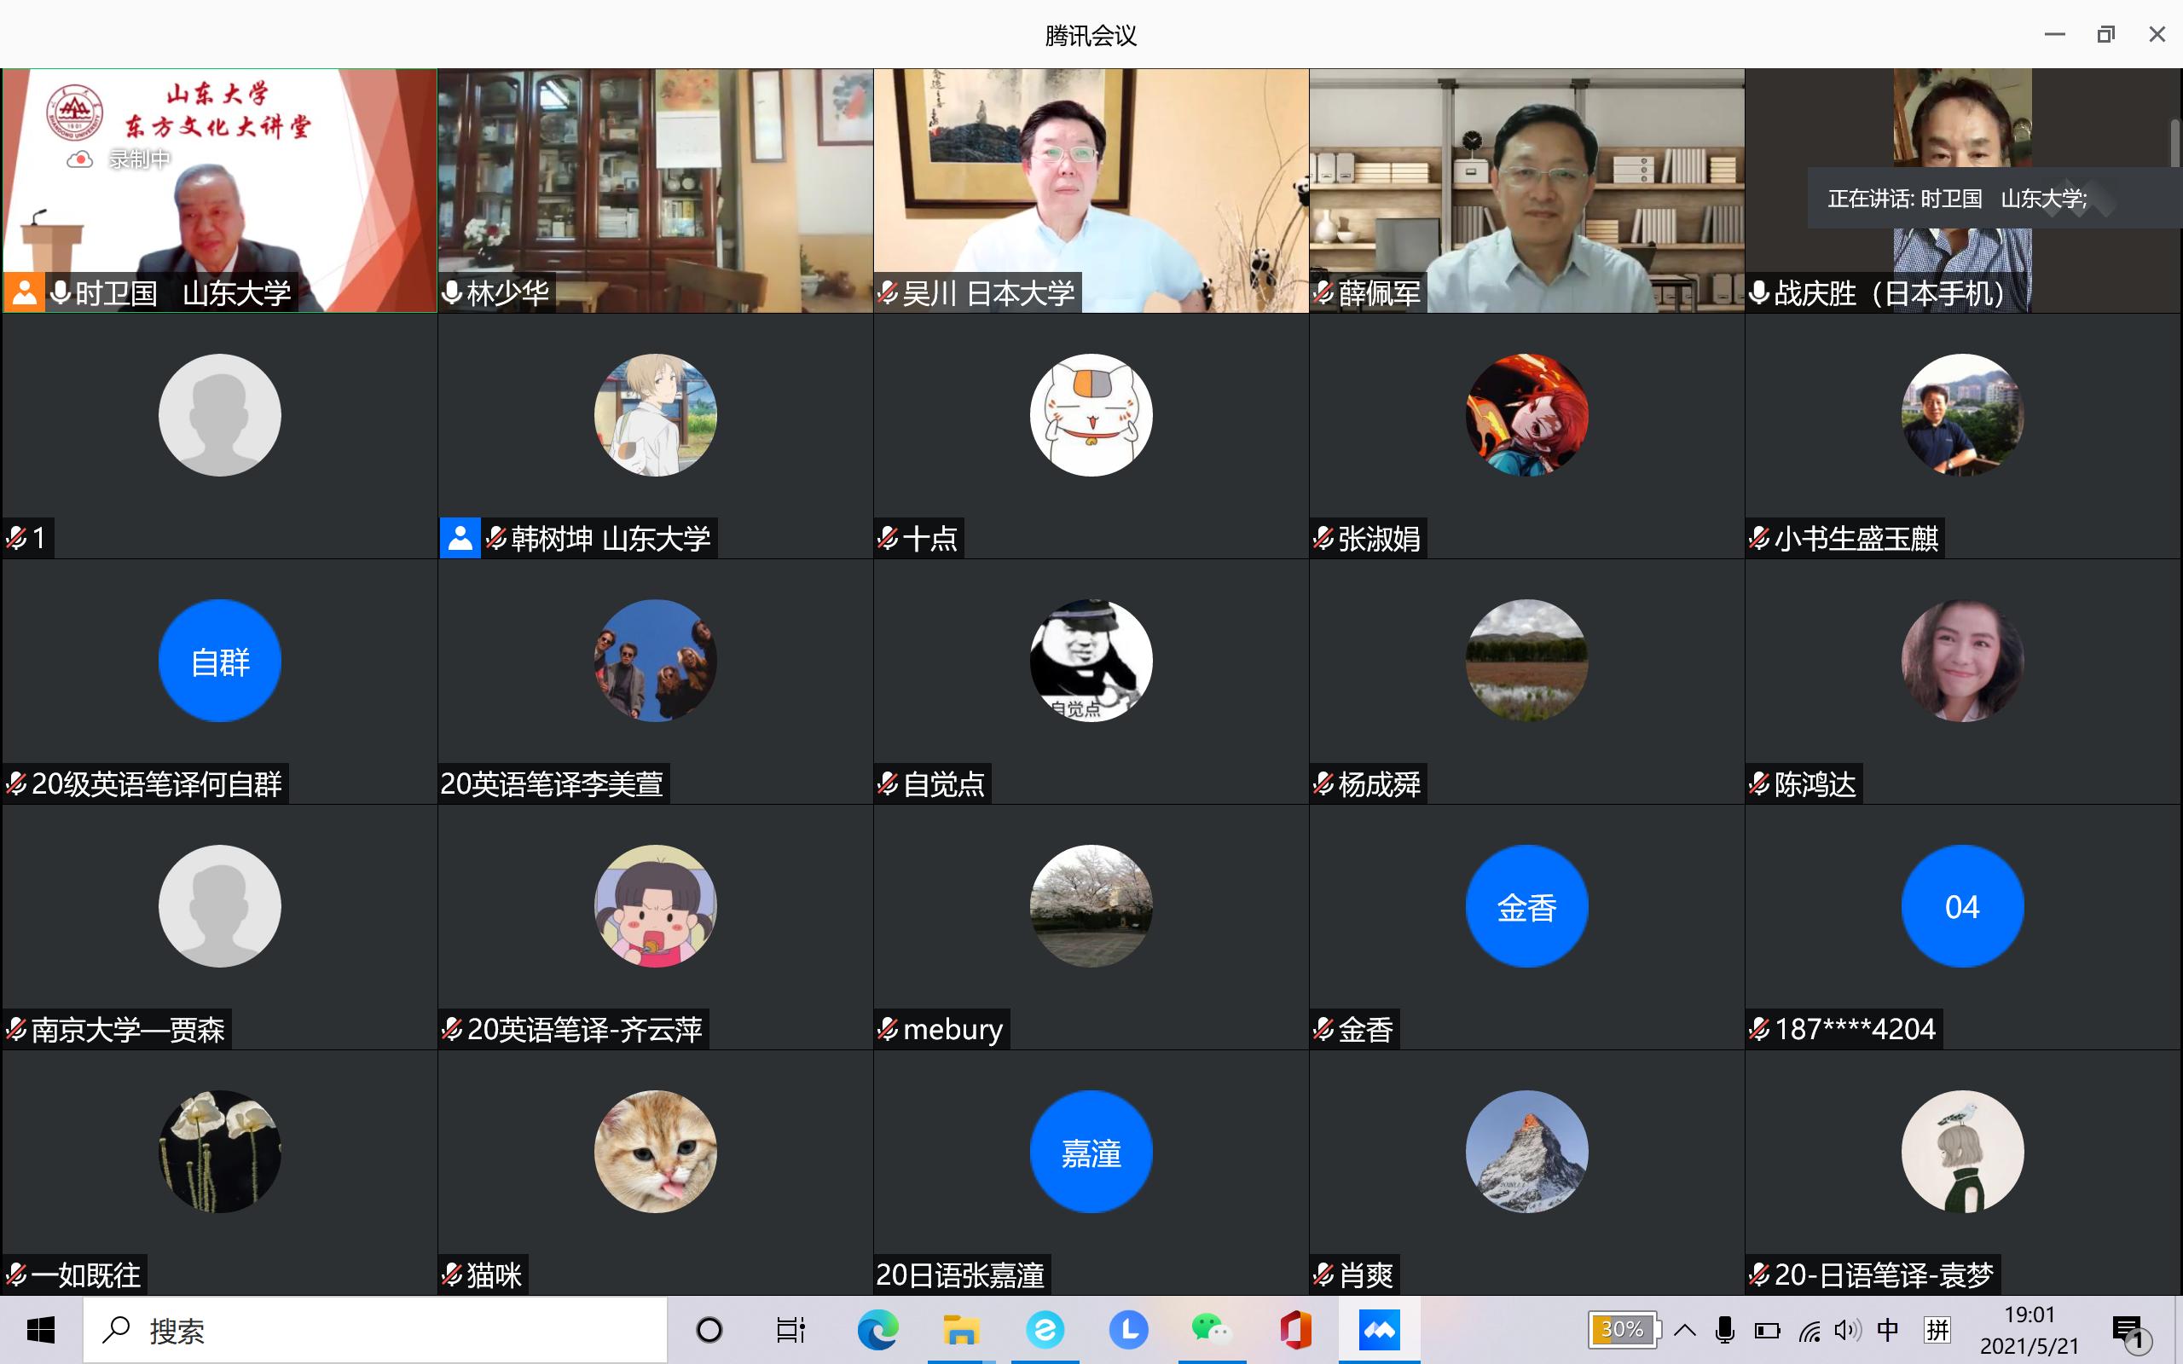This screenshot has height=1364, width=2183.
Task: Toggle the system tray microphone icon
Action: tap(1725, 1330)
